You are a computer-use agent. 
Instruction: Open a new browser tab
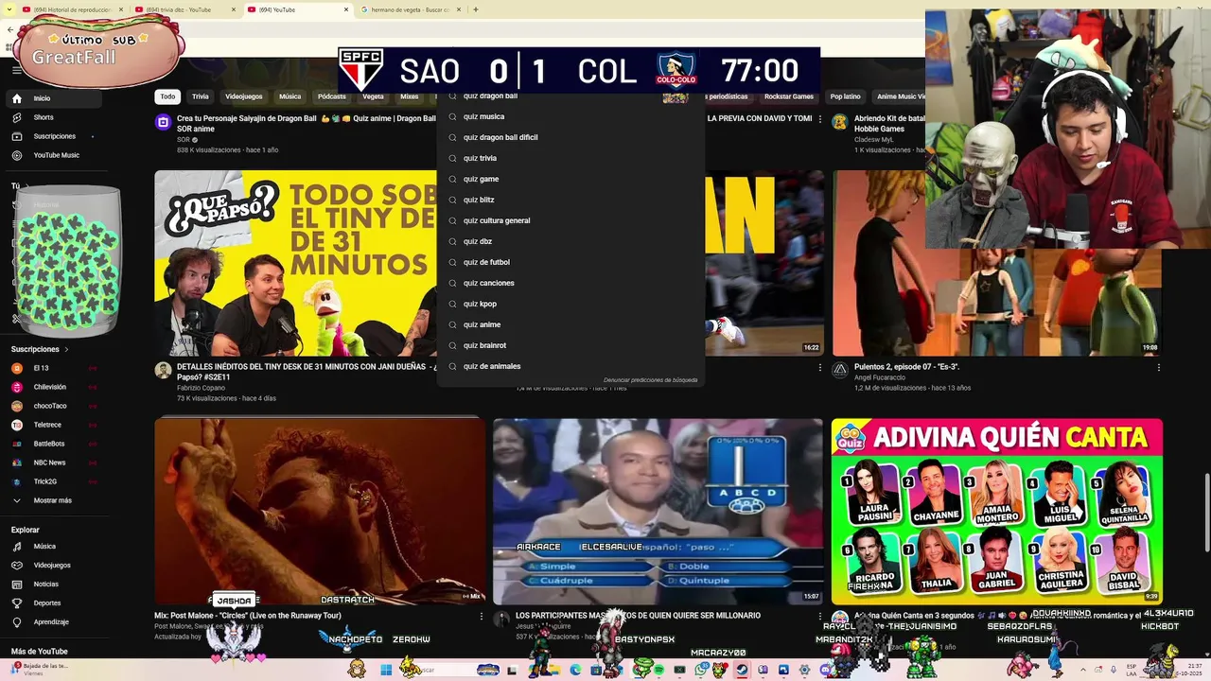[476, 9]
